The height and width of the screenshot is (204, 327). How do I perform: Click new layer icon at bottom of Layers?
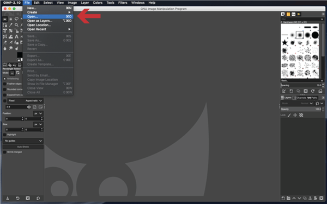283,198
